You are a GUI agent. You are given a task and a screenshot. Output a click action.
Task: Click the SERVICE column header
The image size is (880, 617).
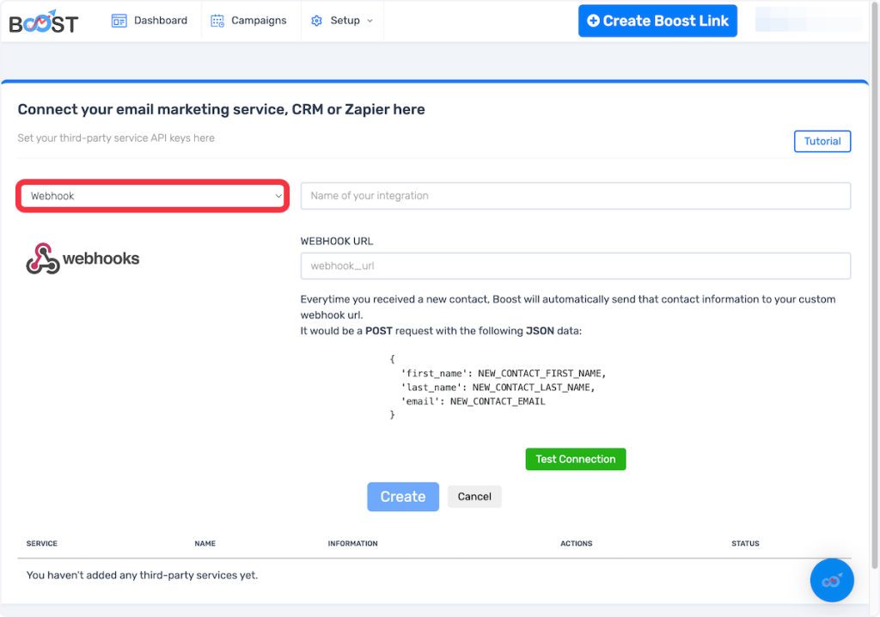[42, 544]
